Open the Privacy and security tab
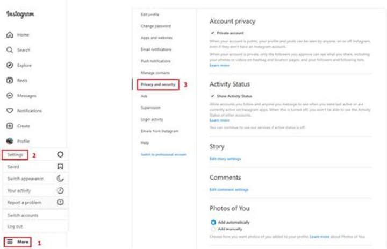387x249 pixels. tap(157, 84)
